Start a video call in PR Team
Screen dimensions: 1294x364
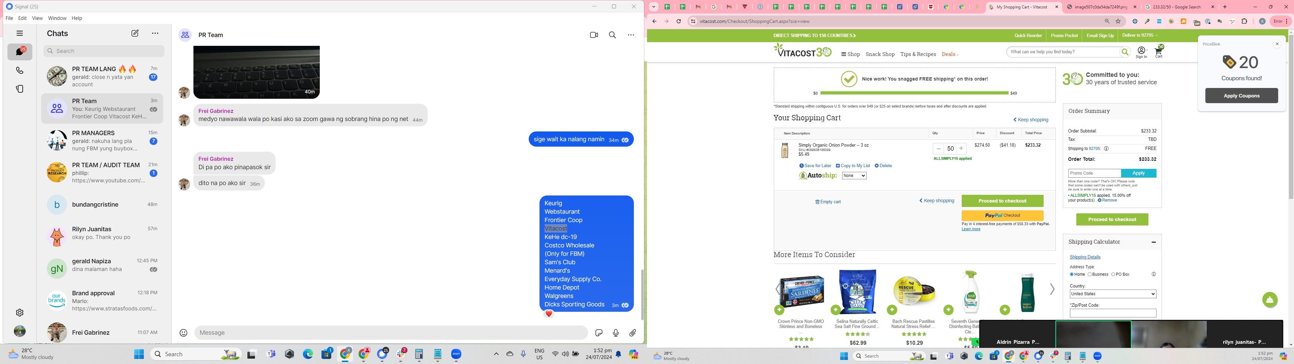coord(594,35)
